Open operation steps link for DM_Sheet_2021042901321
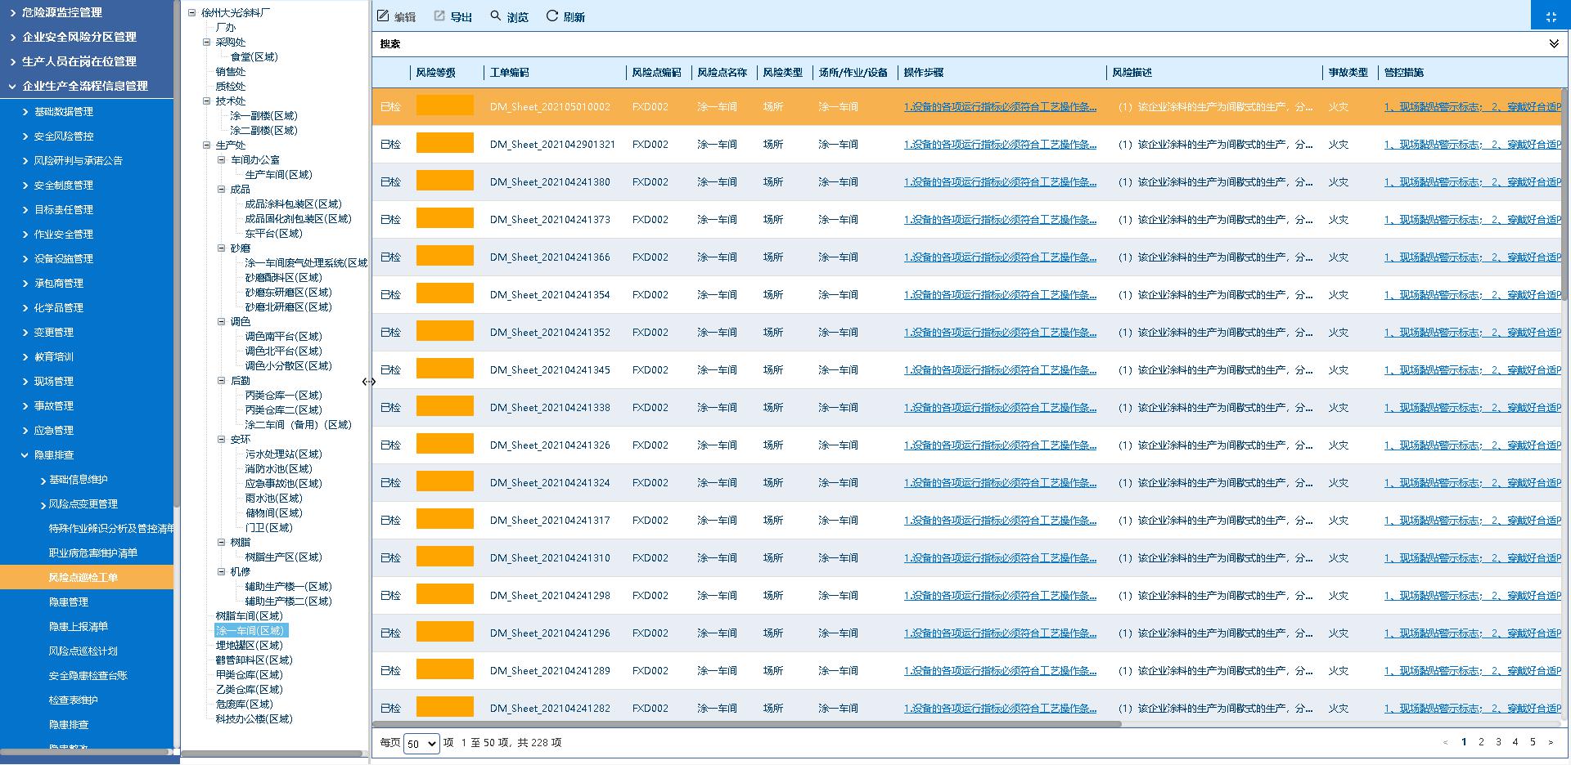Screen dimensions: 1571x765 [x=1000, y=145]
